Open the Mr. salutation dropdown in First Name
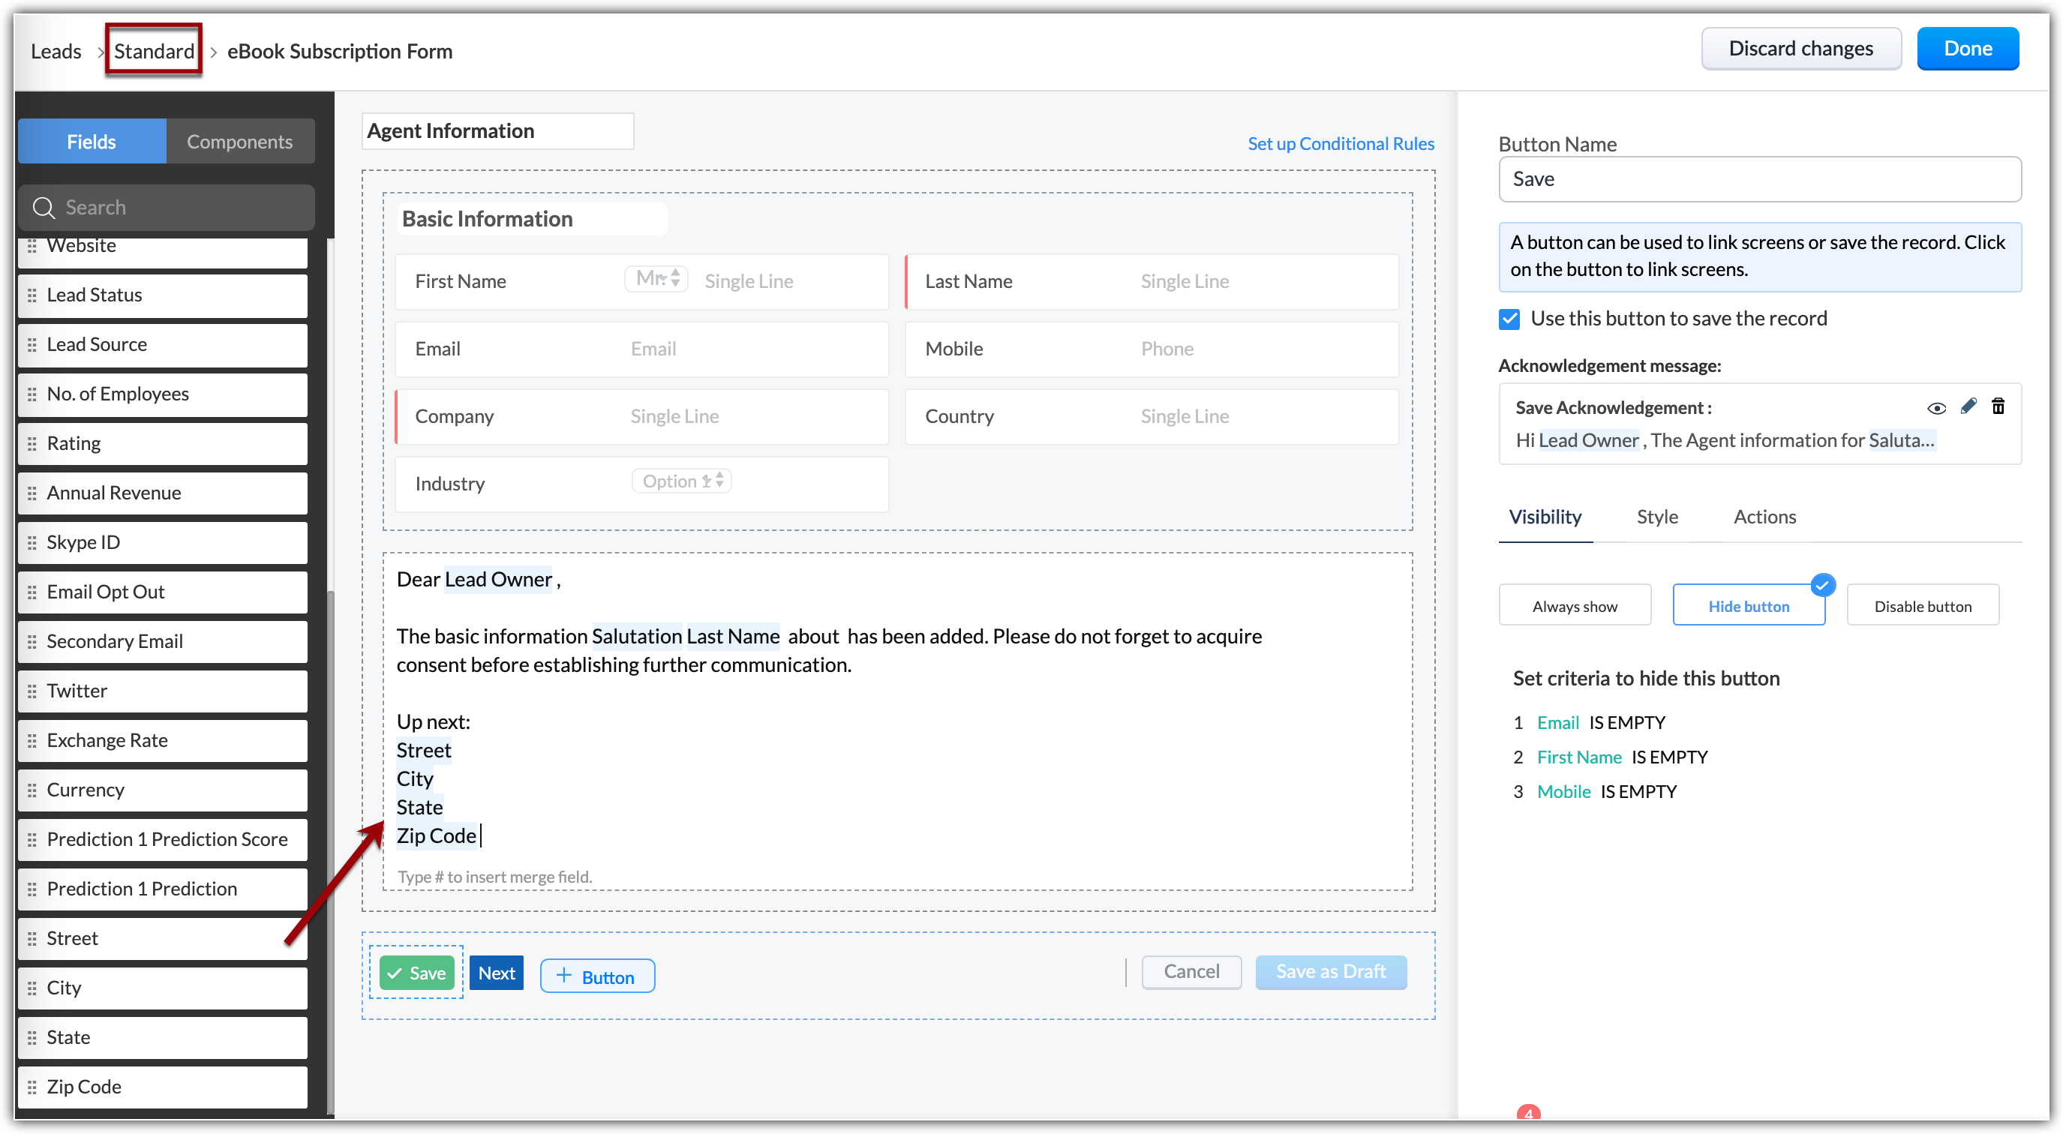 tap(656, 279)
